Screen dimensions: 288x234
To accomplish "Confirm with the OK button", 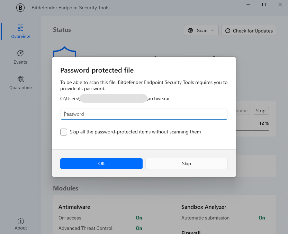I will pyautogui.click(x=101, y=163).
